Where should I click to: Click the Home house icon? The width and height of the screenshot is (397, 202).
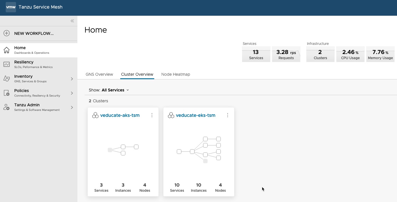(7, 50)
